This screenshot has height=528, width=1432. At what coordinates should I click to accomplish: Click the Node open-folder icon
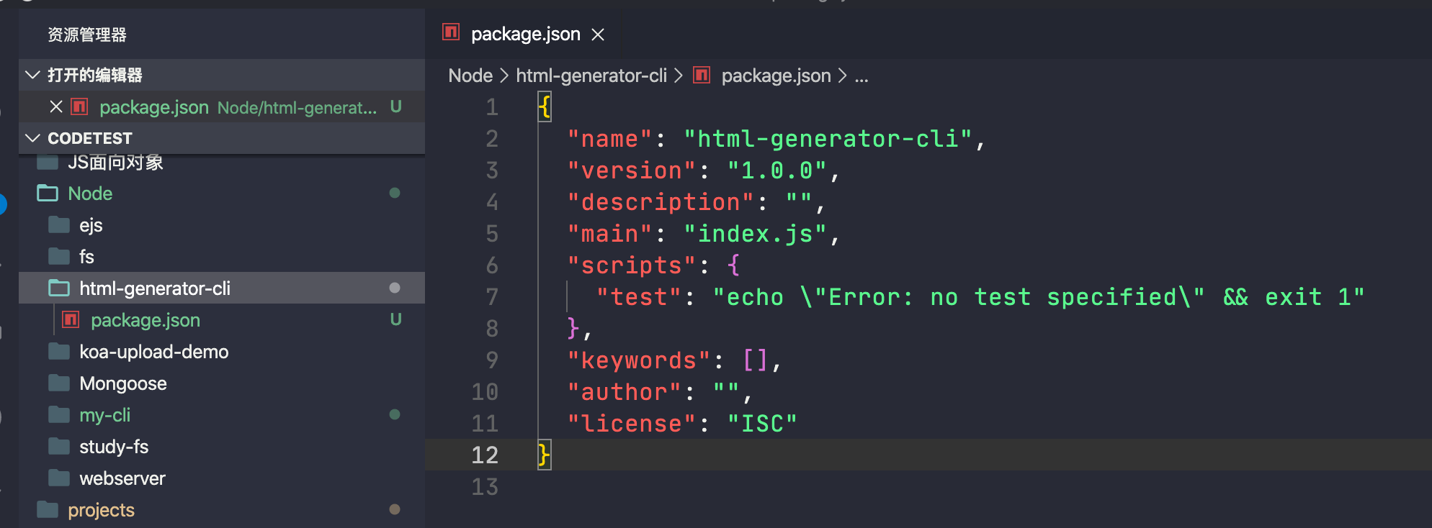tap(48, 193)
